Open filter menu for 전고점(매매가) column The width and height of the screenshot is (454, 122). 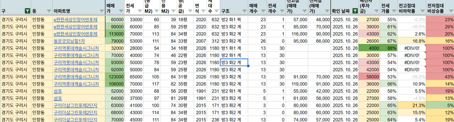(304, 11)
